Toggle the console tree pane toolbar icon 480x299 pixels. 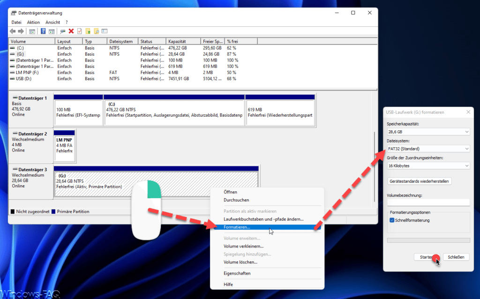point(32,31)
